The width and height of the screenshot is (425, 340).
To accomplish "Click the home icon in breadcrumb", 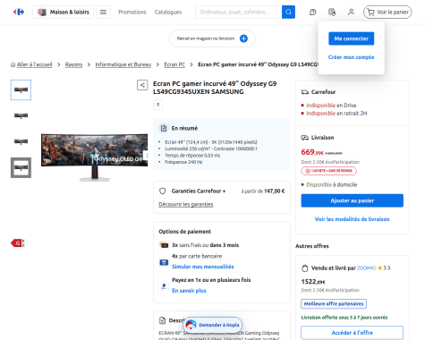I will pyautogui.click(x=13, y=64).
